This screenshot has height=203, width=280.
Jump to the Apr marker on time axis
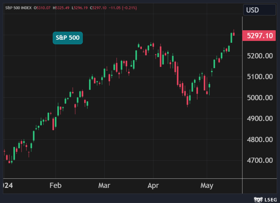tap(153, 186)
